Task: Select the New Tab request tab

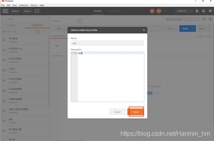Action: click(x=63, y=21)
